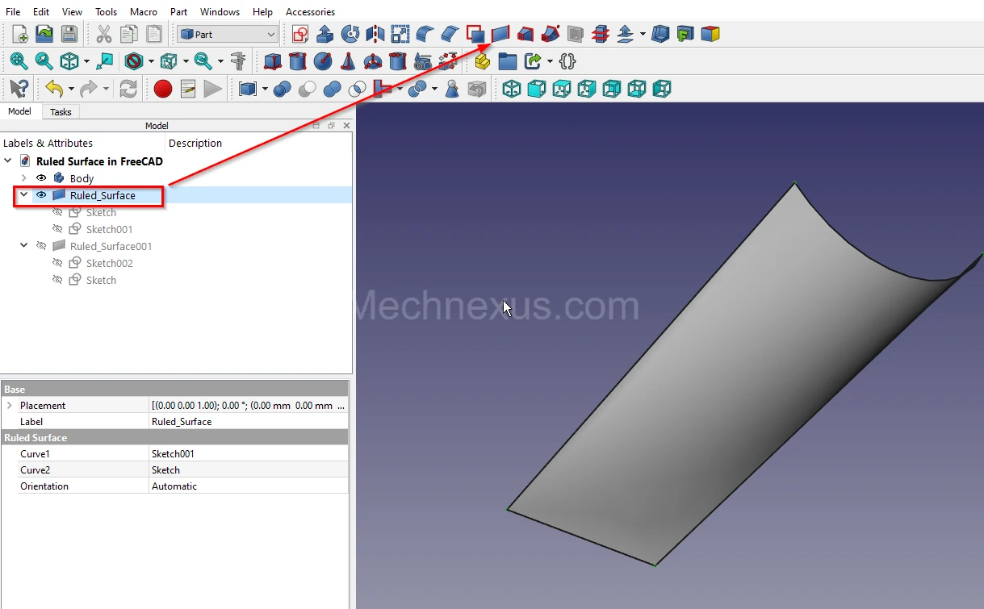The width and height of the screenshot is (984, 609).
Task: Open the Macro menu
Action: 144,12
